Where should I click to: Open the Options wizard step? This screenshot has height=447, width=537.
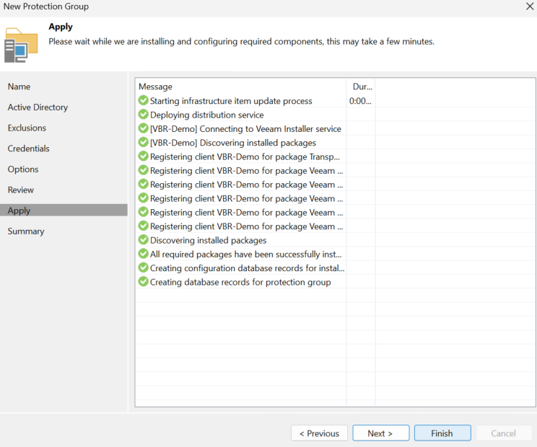tap(23, 169)
